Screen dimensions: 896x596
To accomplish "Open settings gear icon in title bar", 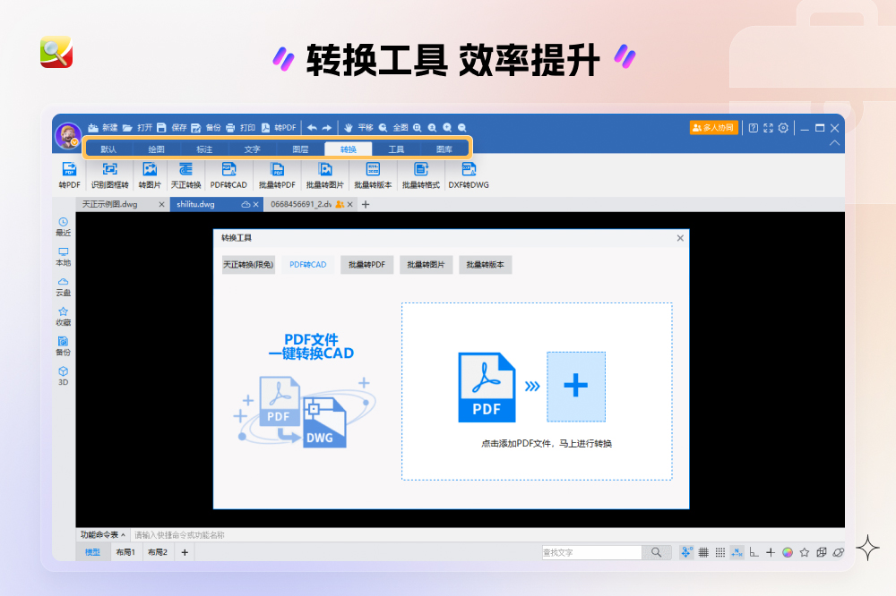I will click(x=783, y=128).
